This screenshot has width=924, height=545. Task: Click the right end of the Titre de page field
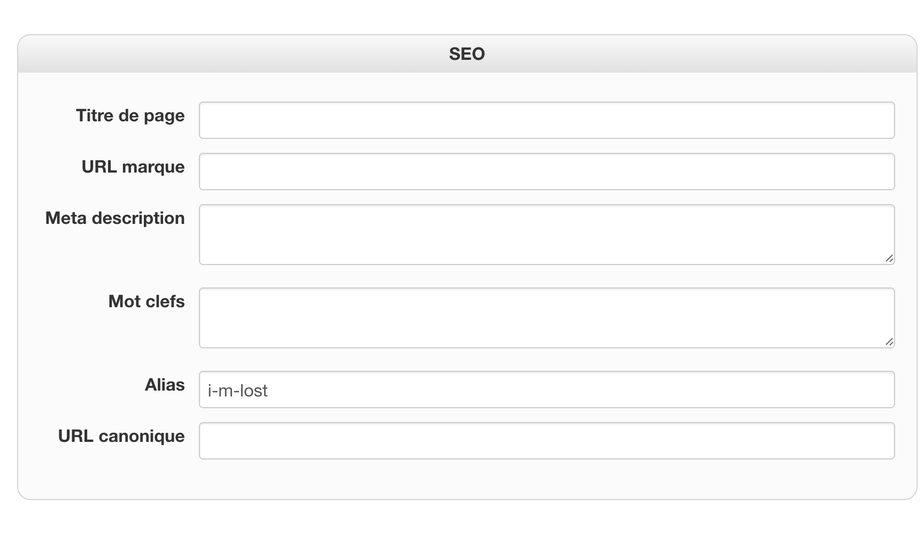[877, 120]
